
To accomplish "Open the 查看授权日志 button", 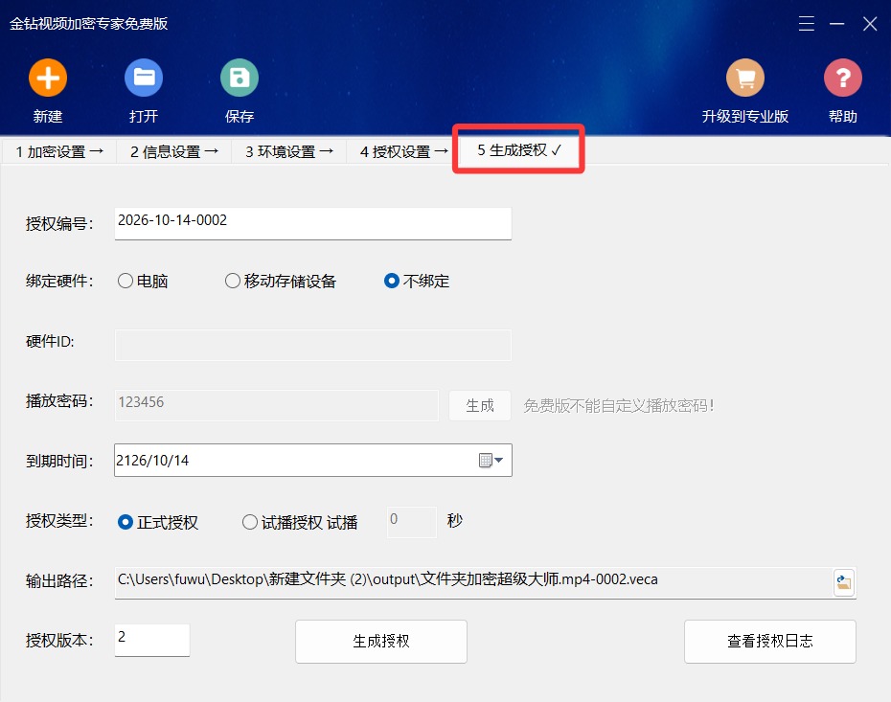I will point(770,642).
